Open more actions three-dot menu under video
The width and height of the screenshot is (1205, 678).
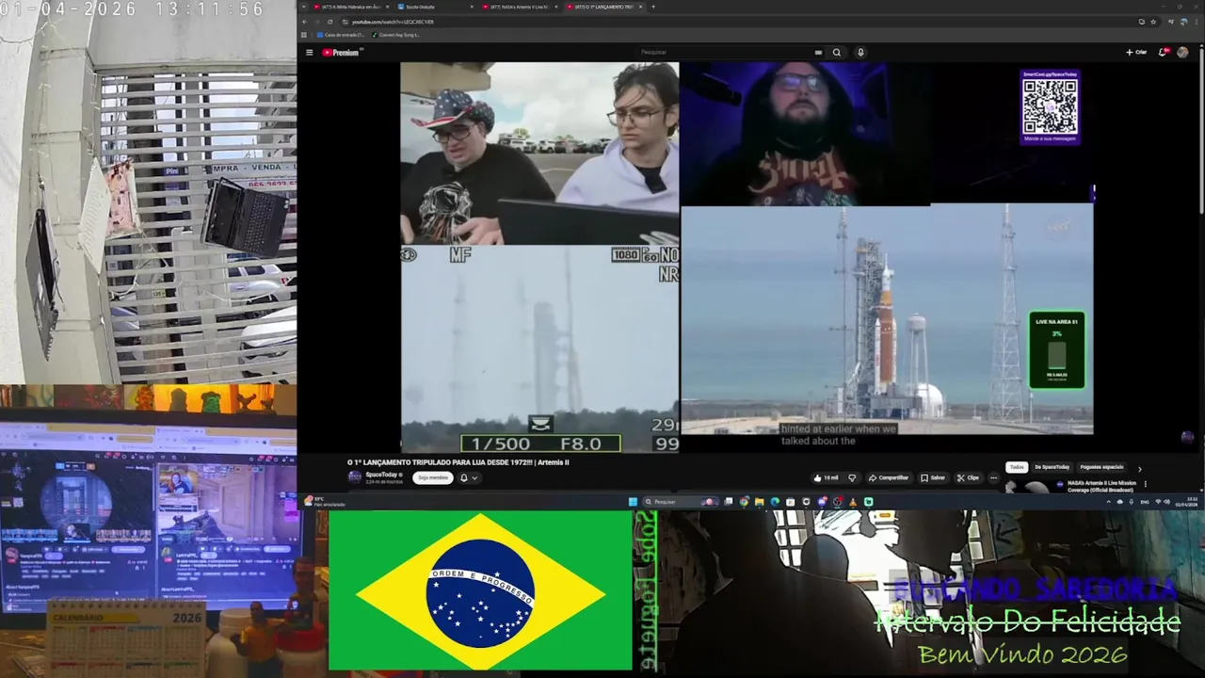coord(993,477)
